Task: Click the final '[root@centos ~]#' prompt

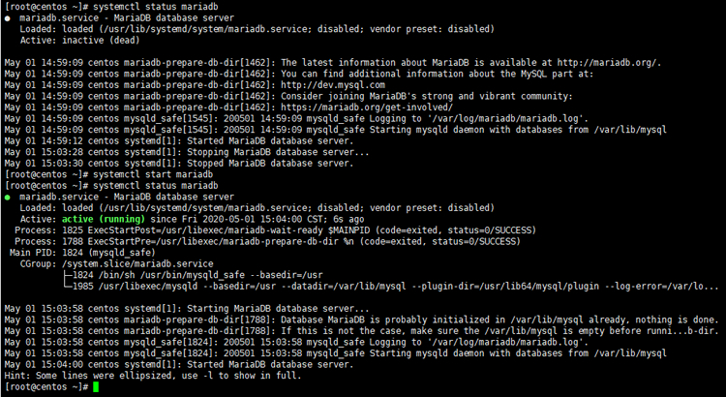Action: [46, 387]
